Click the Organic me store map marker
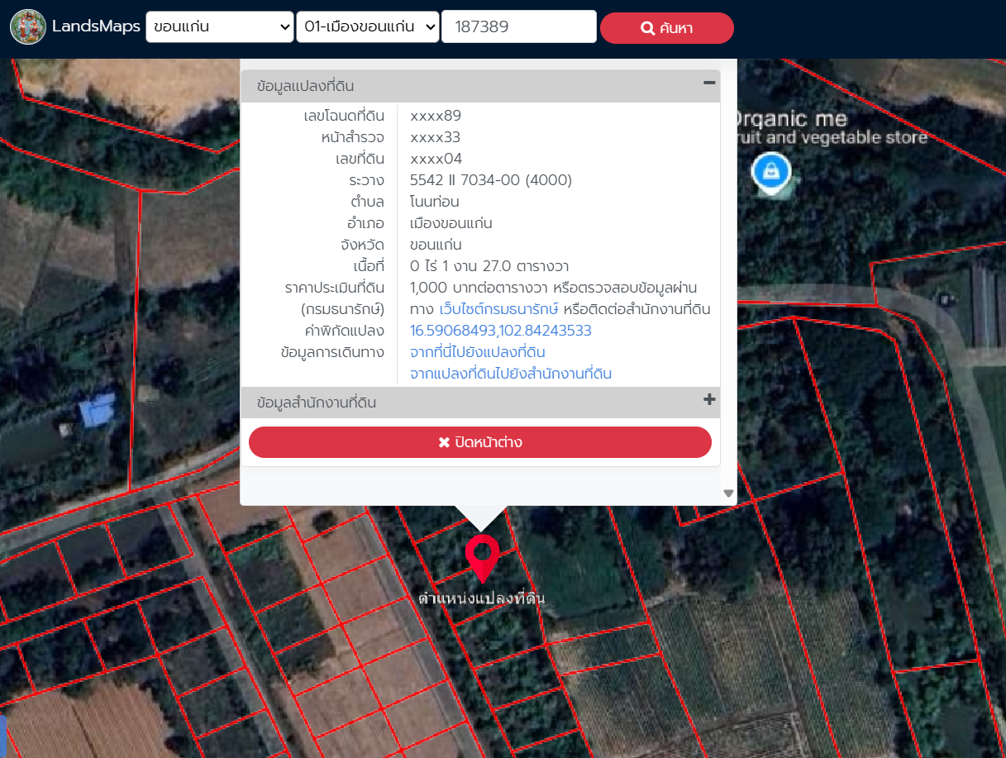Viewport: 1006px width, 758px height. (x=770, y=172)
